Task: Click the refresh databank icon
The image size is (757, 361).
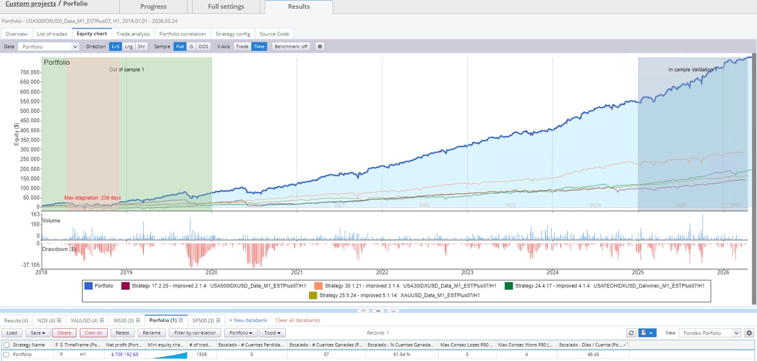Action: 631,333
